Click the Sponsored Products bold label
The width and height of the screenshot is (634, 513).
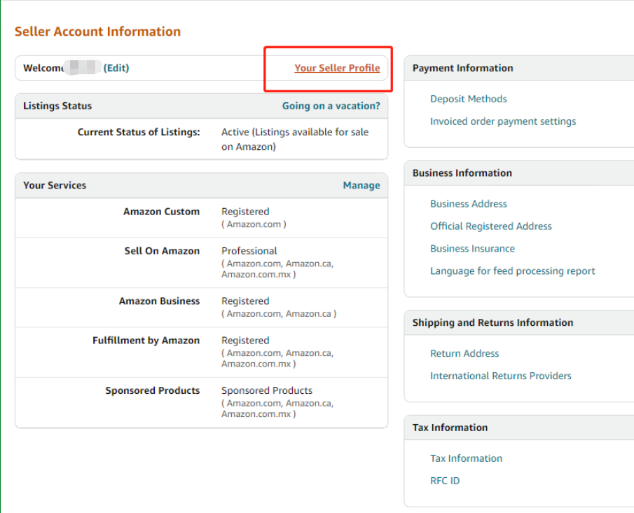153,390
